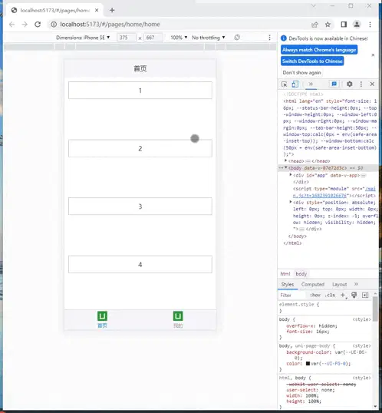Switch to the Computed tab
Screen dimensions: 382x413
tap(313, 285)
